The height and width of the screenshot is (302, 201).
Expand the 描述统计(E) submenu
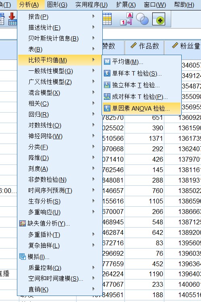pos(60,27)
